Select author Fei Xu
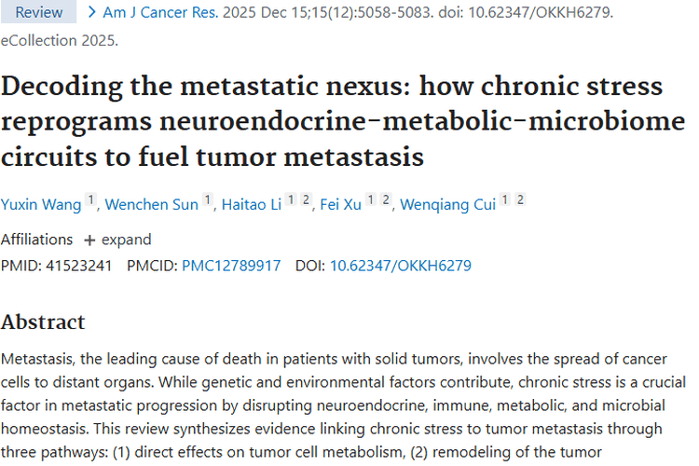The height and width of the screenshot is (466, 699). coord(341,205)
